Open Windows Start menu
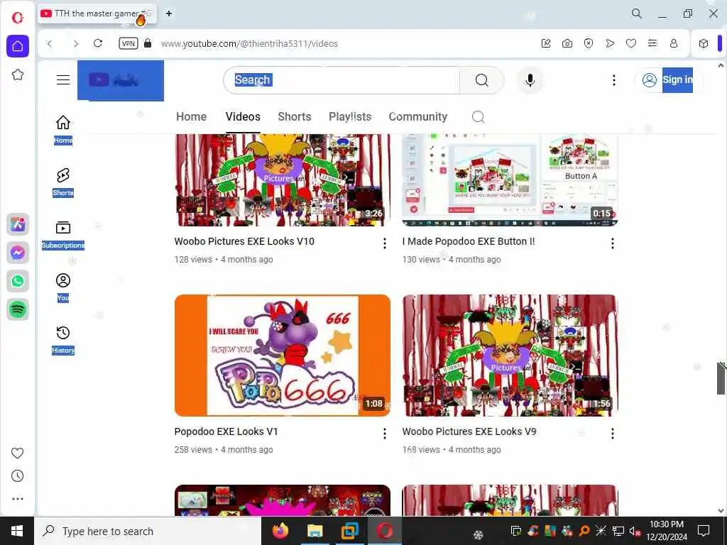This screenshot has width=727, height=545. point(17,531)
